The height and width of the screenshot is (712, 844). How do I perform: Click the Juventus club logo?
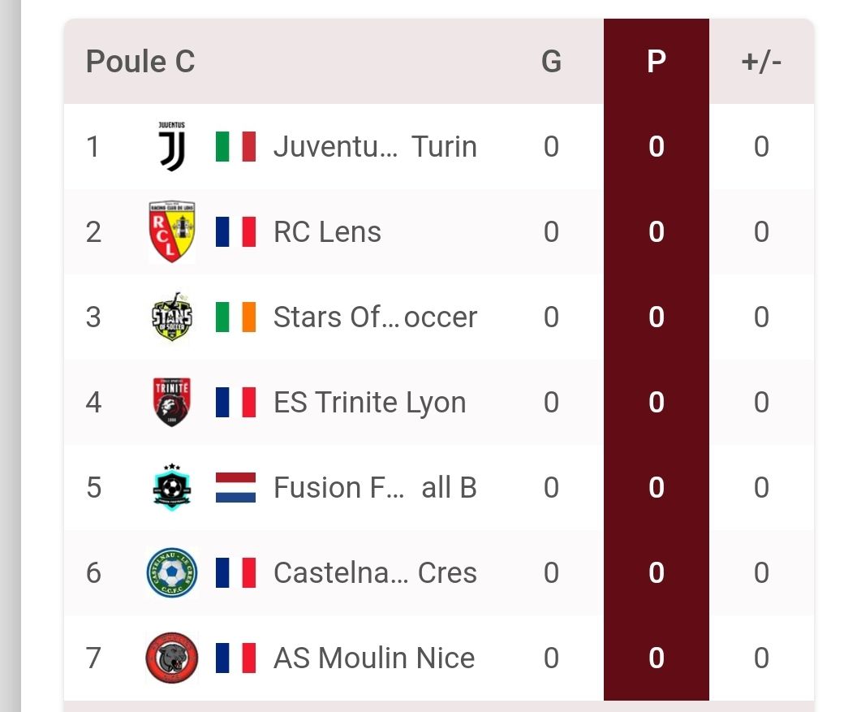tap(171, 147)
